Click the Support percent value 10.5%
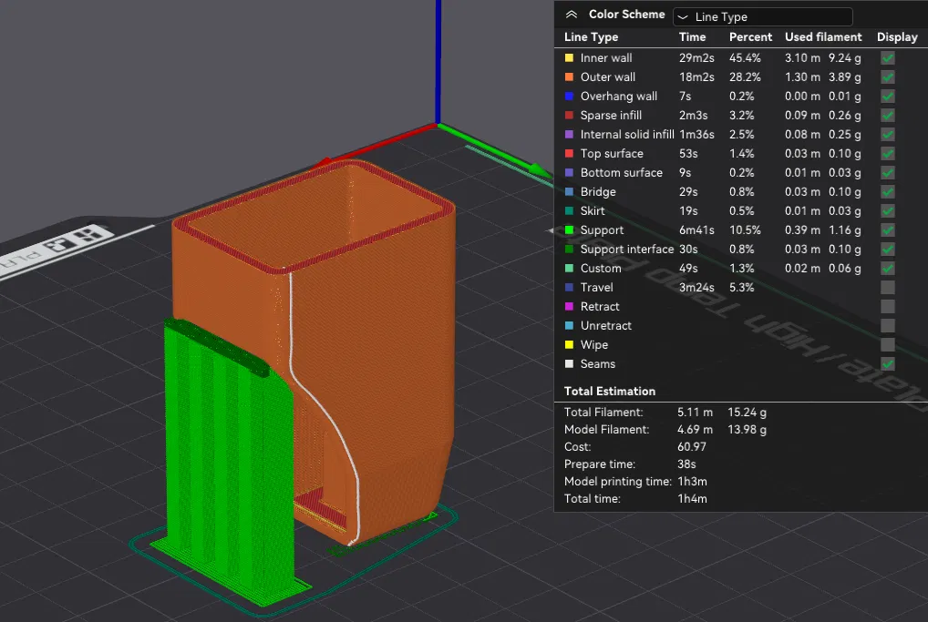This screenshot has width=928, height=622. 745,230
